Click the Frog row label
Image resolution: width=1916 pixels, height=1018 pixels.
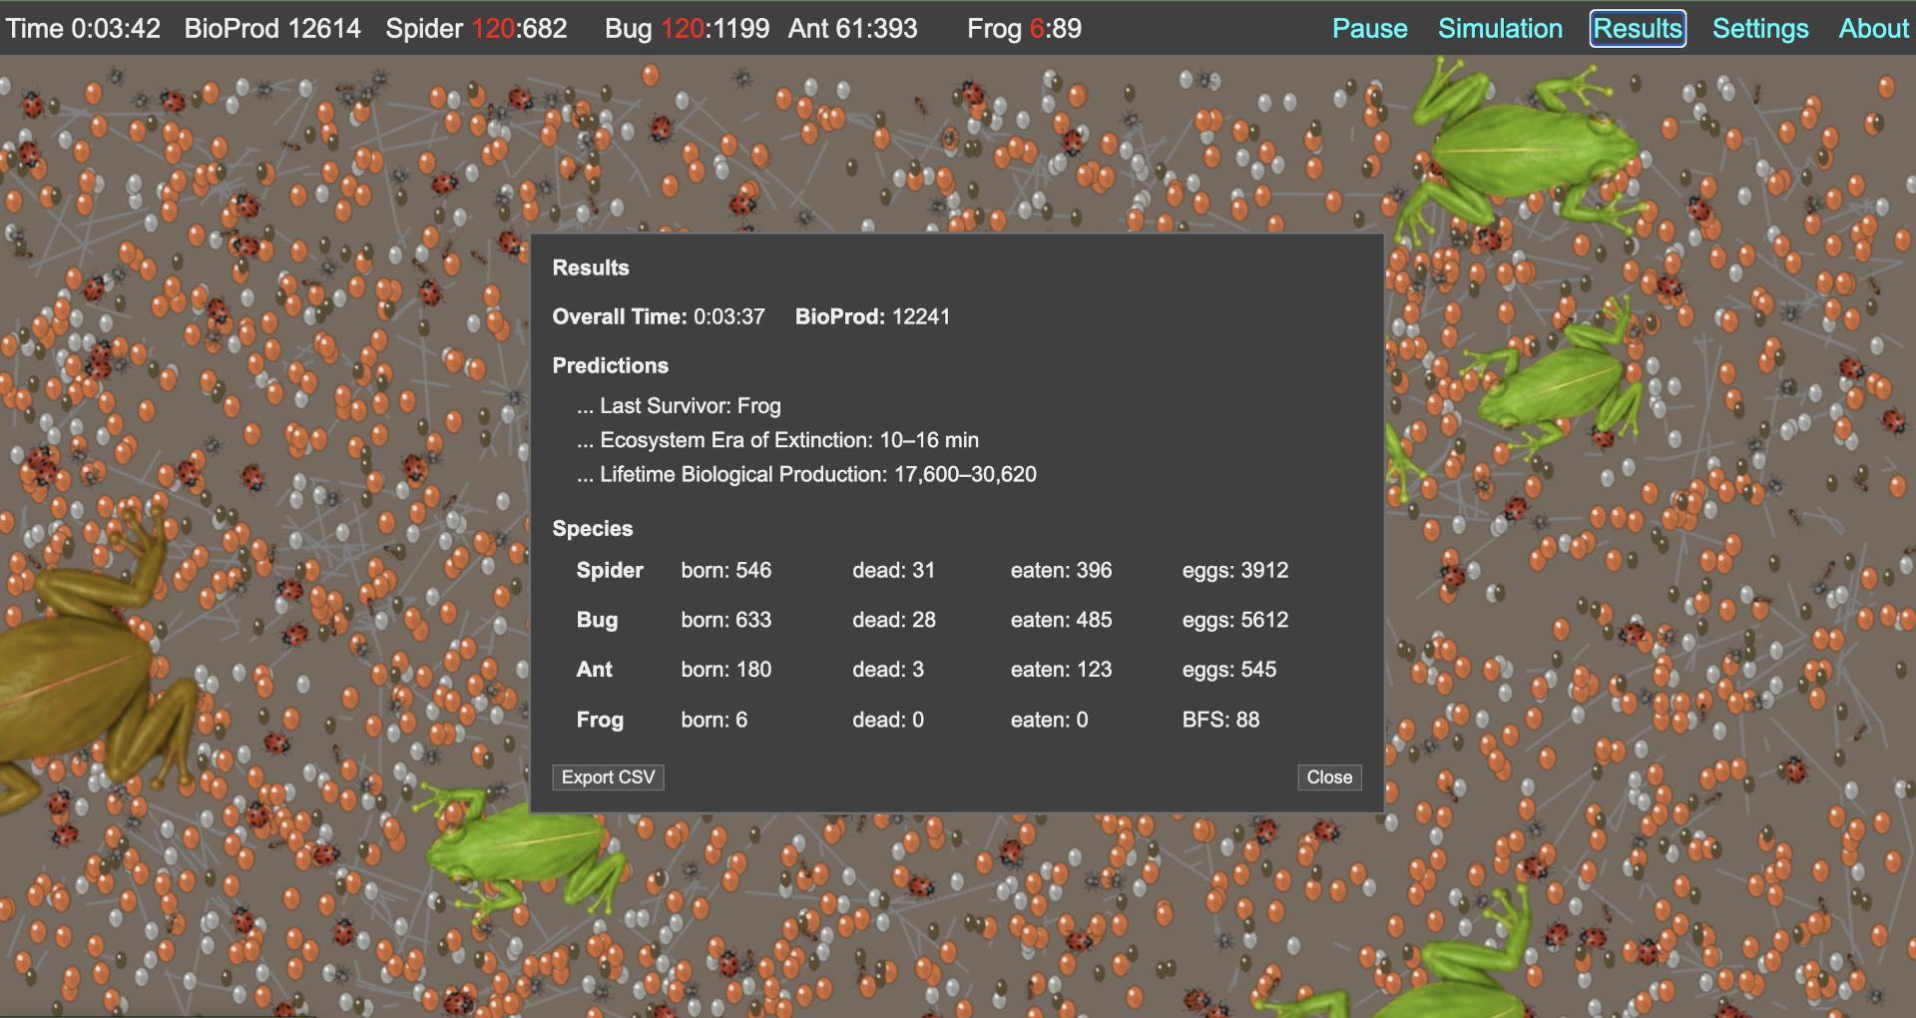coord(600,721)
